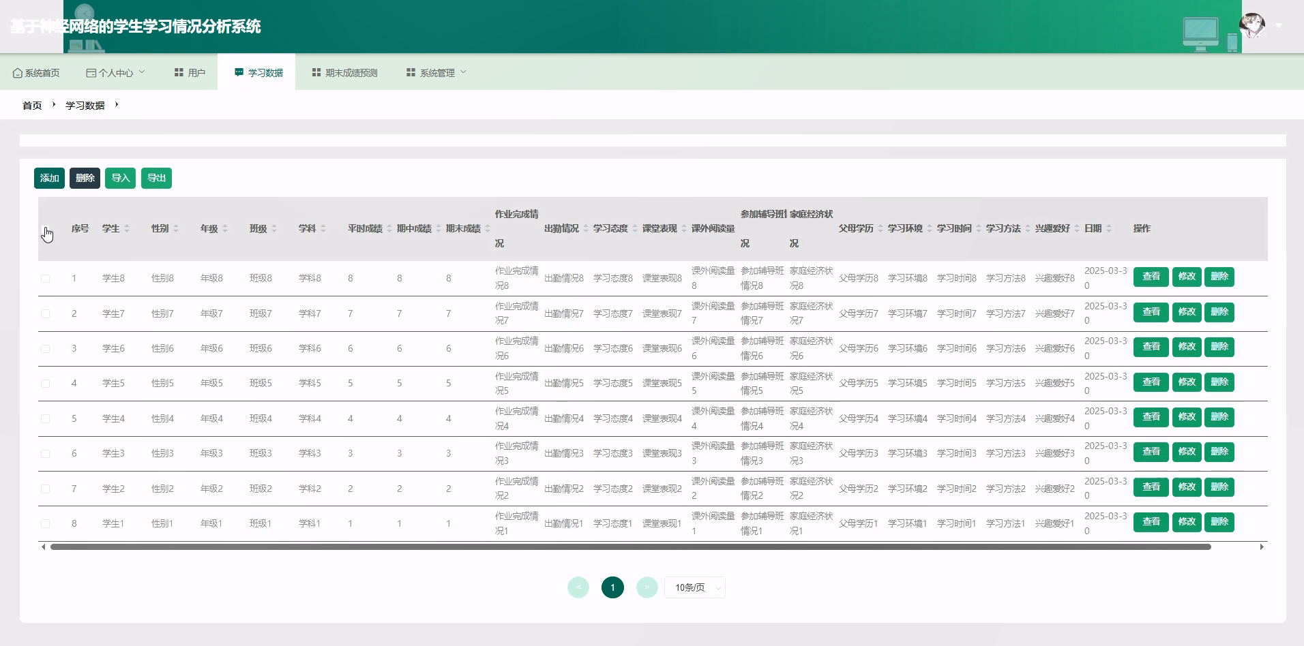Go to the previous page arrow

coord(578,587)
